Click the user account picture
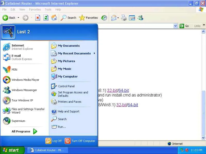The height and width of the screenshot is (154, 206). coord(8,32)
